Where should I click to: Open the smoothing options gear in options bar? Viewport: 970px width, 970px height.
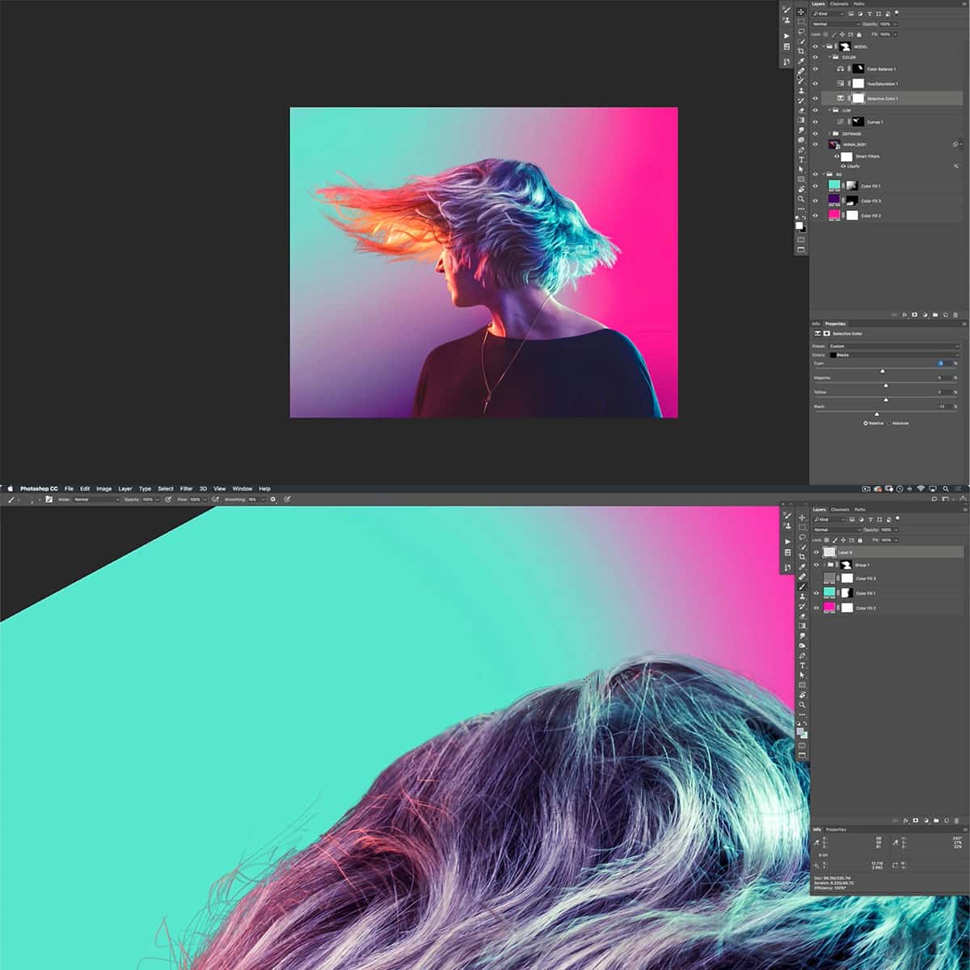[x=273, y=500]
